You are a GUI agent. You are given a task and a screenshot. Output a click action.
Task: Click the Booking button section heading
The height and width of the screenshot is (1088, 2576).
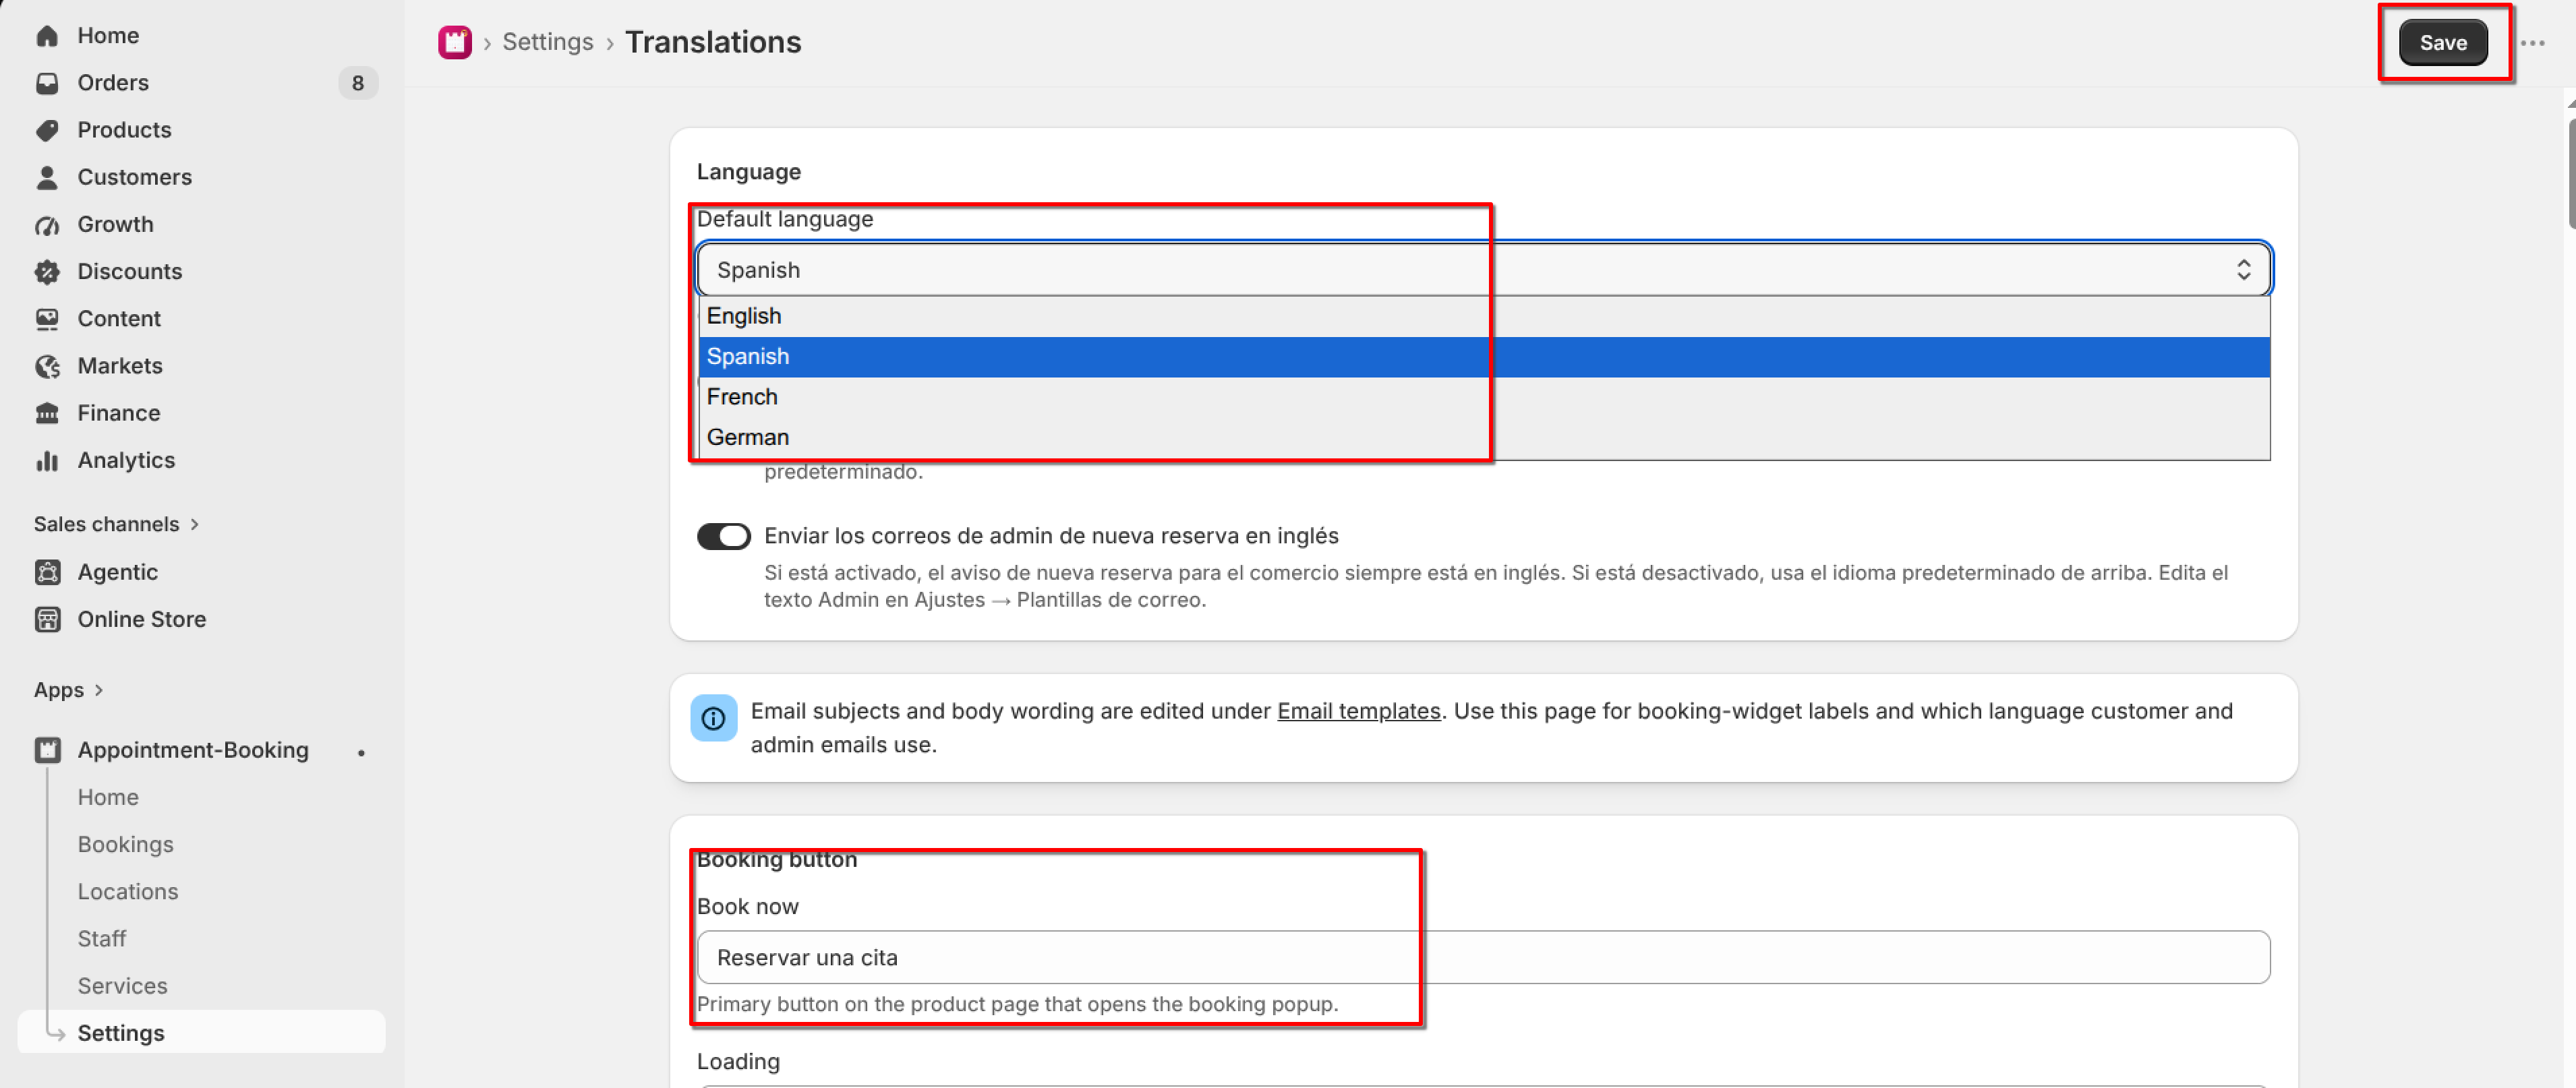pyautogui.click(x=777, y=859)
